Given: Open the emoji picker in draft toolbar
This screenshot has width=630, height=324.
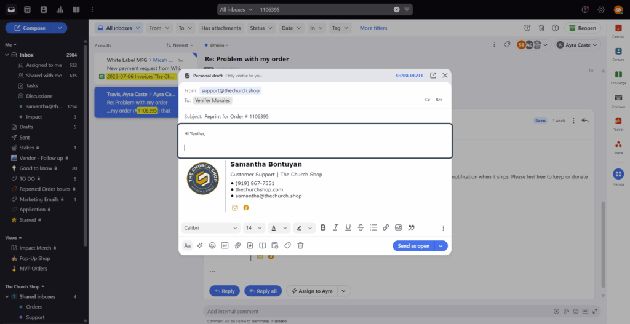Looking at the screenshot, I should (212, 245).
